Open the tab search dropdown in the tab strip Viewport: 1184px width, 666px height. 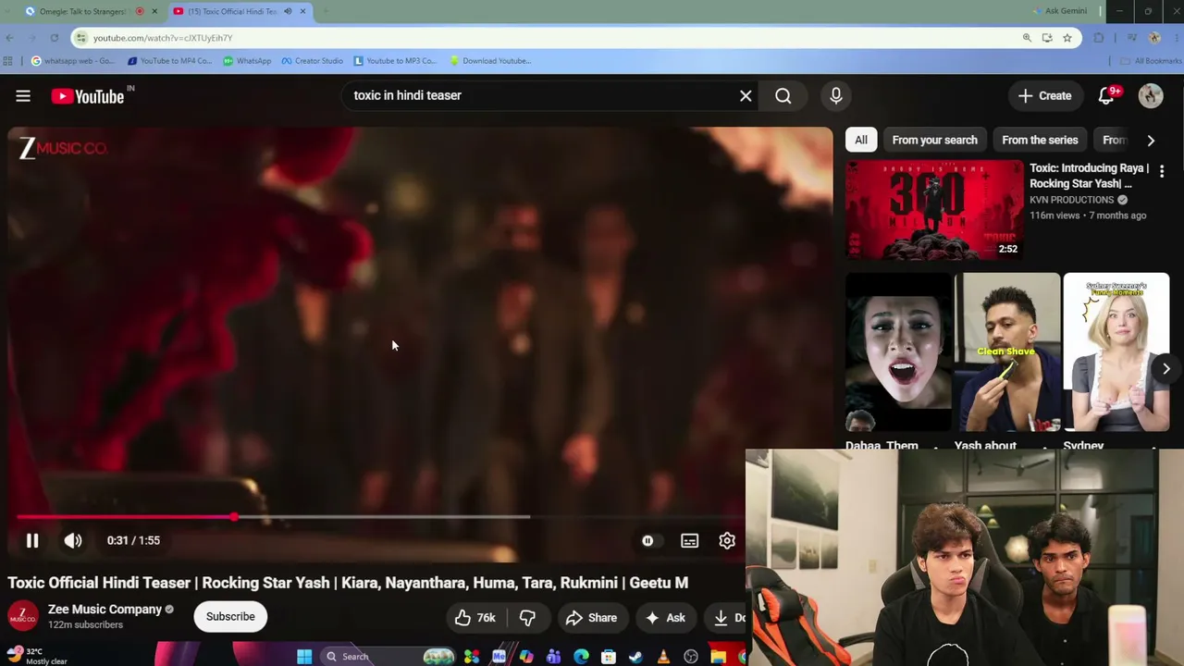point(9,11)
